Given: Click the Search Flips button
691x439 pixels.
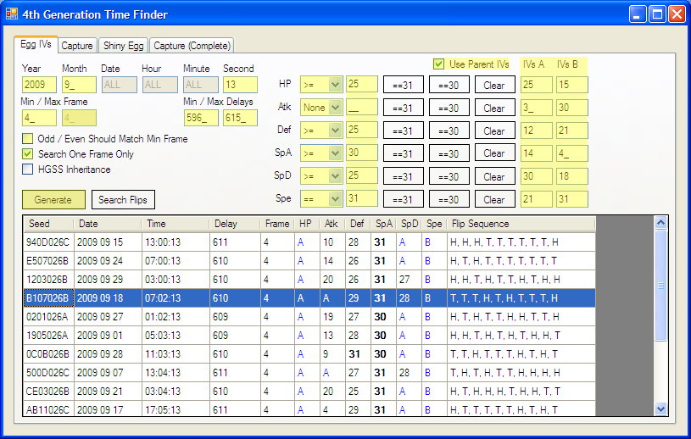Looking at the screenshot, I should 123,200.
